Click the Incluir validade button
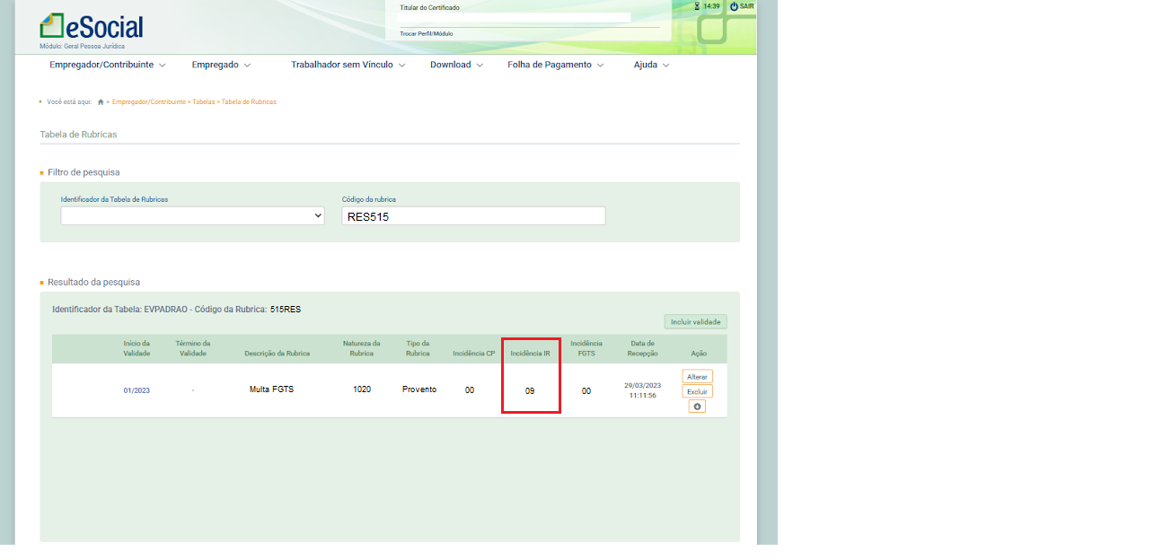The image size is (1163, 560). tap(695, 321)
